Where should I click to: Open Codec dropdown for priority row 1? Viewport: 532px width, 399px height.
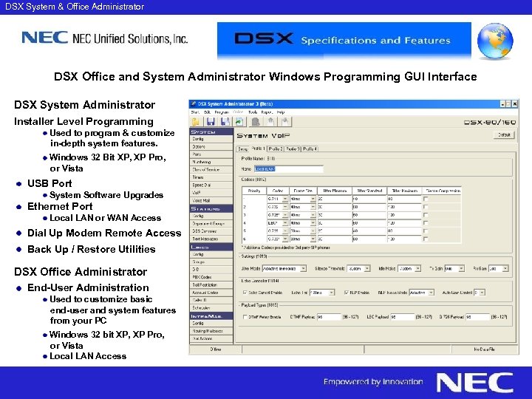pos(285,199)
